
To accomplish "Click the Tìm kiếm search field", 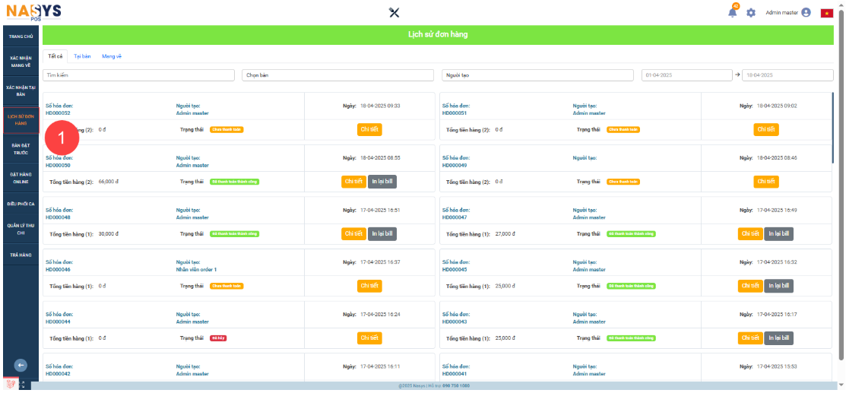I will coord(141,75).
